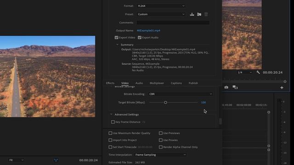Switch to the Audio tab

[139, 83]
